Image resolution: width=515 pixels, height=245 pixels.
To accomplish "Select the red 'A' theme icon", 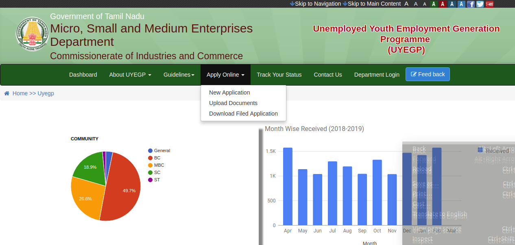I will tap(443, 4).
